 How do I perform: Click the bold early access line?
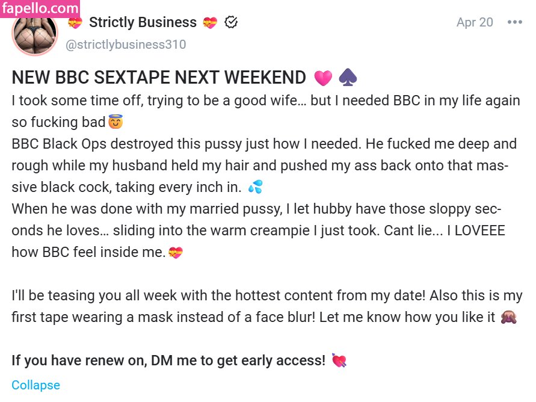tap(168, 360)
